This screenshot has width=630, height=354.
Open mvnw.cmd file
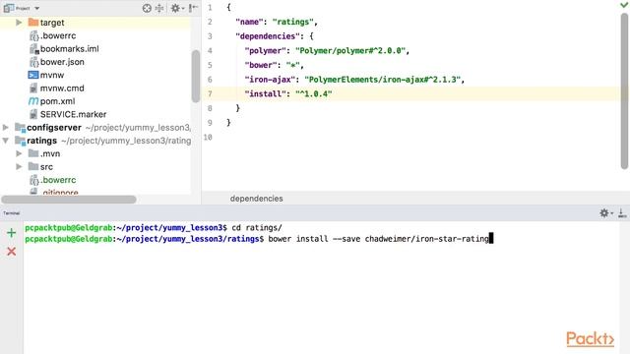point(62,88)
